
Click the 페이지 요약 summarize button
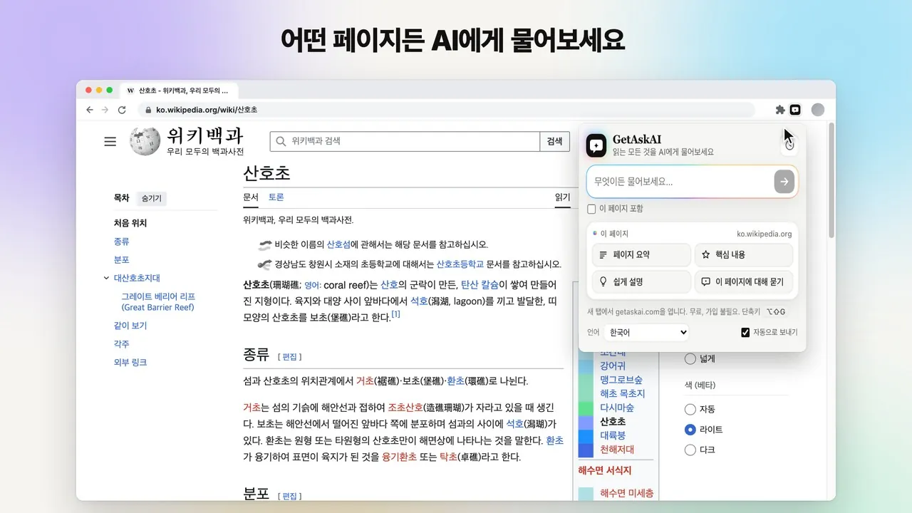[641, 254]
